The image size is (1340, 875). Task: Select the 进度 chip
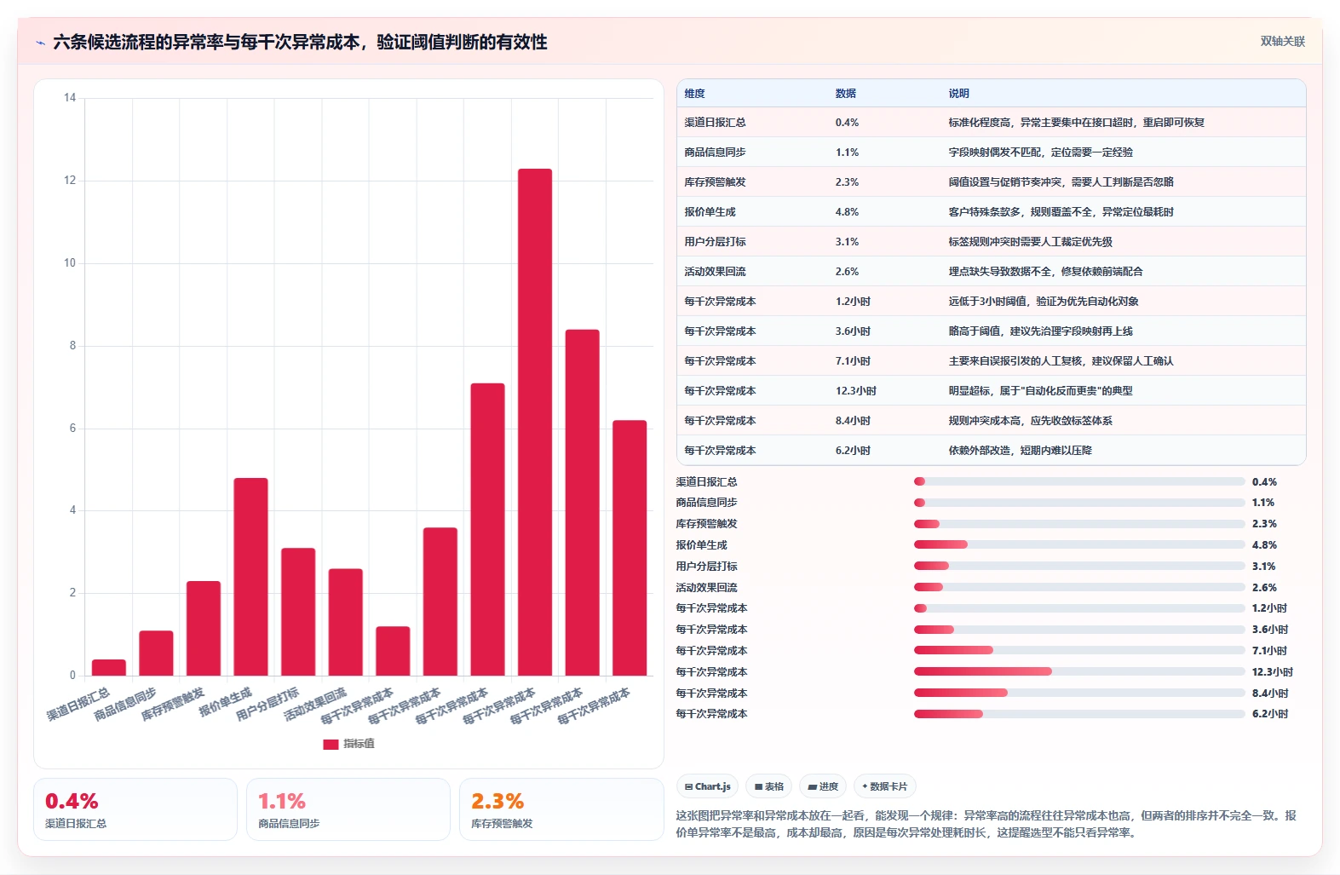click(x=823, y=786)
